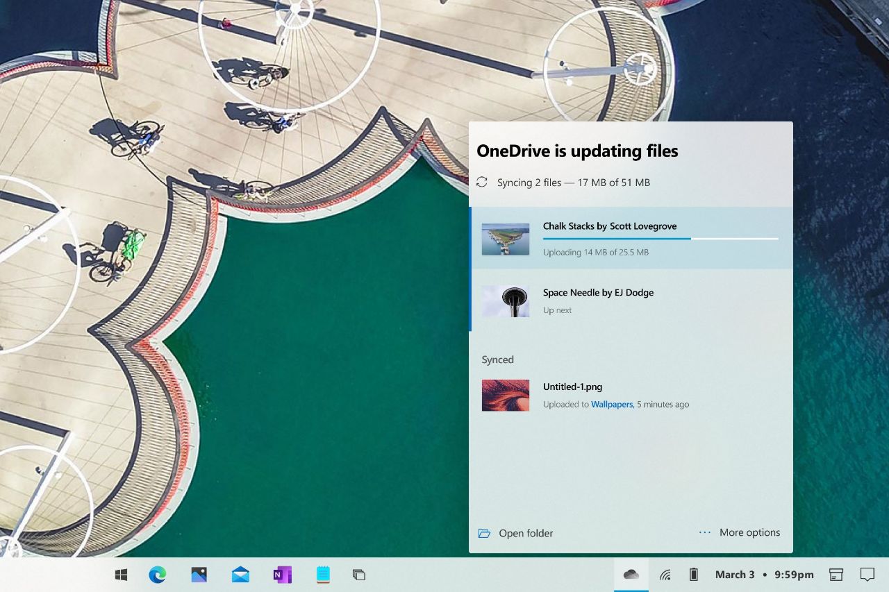889x592 pixels.
Task: Open the Action Center notifications icon
Action: pyautogui.click(x=867, y=575)
